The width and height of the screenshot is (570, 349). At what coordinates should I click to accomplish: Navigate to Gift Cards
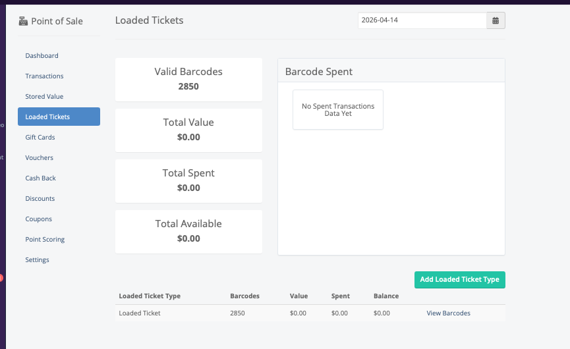pyautogui.click(x=40, y=138)
